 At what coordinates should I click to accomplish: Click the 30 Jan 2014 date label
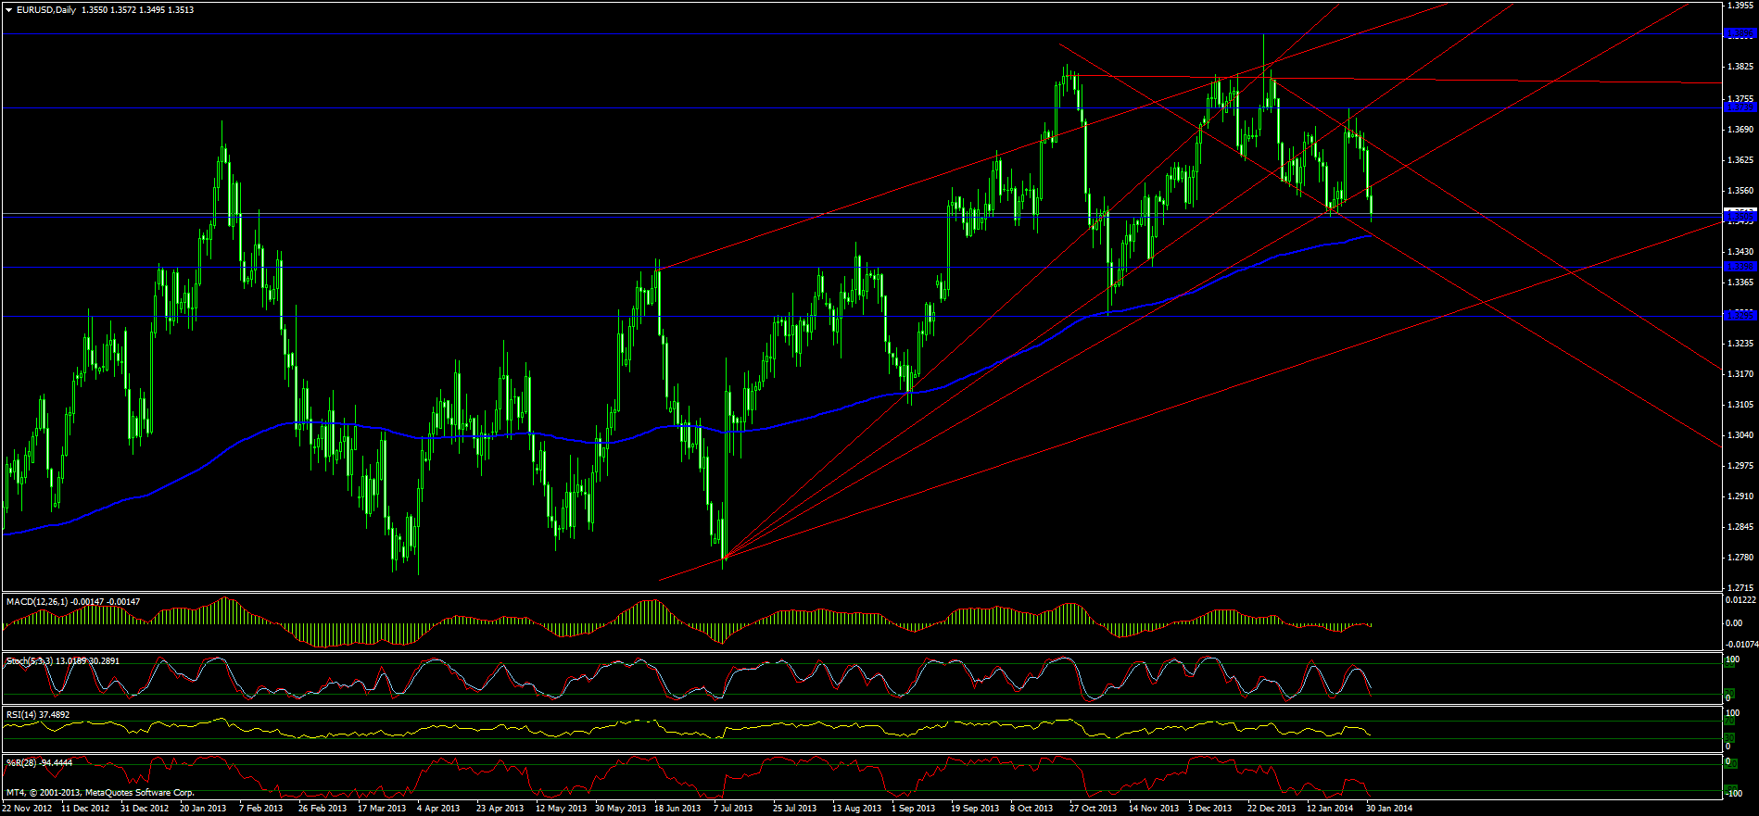point(1388,809)
